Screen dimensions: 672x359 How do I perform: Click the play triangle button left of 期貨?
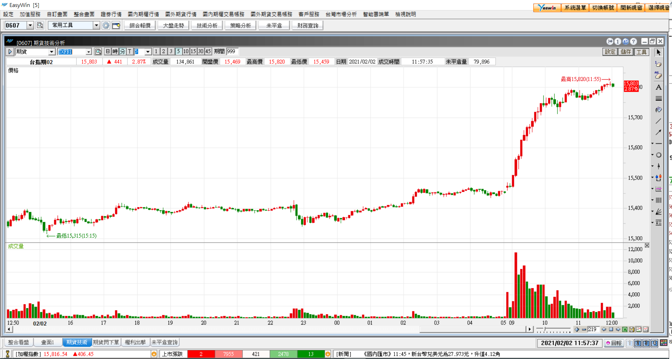(10, 51)
